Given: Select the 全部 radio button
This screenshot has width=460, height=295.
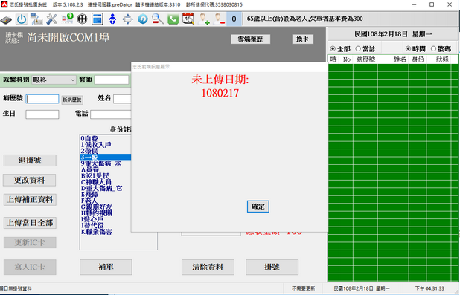Looking at the screenshot, I should (333, 48).
